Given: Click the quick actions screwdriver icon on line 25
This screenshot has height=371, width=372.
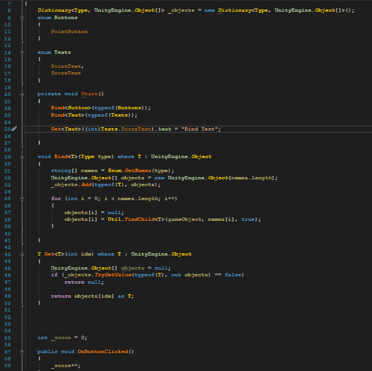Looking at the screenshot, I should (x=14, y=129).
